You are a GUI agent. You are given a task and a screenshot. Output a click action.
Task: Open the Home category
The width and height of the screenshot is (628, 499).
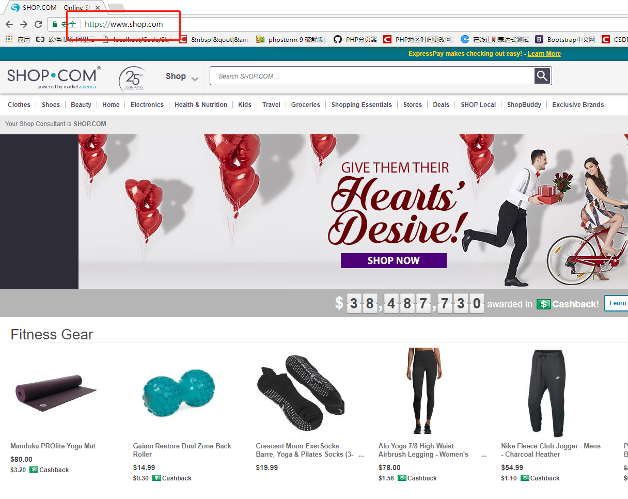[x=111, y=105]
